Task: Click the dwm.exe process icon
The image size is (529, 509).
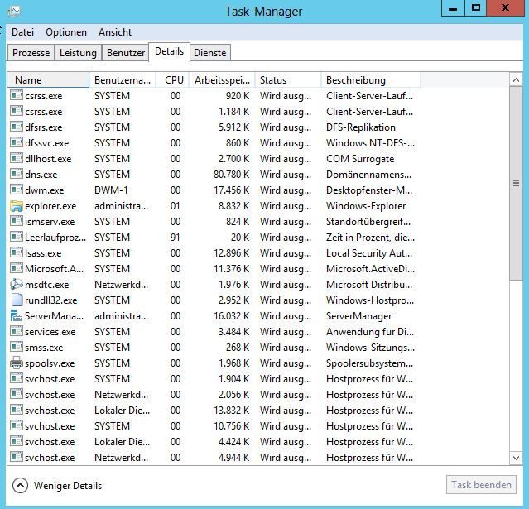Action: tap(17, 190)
